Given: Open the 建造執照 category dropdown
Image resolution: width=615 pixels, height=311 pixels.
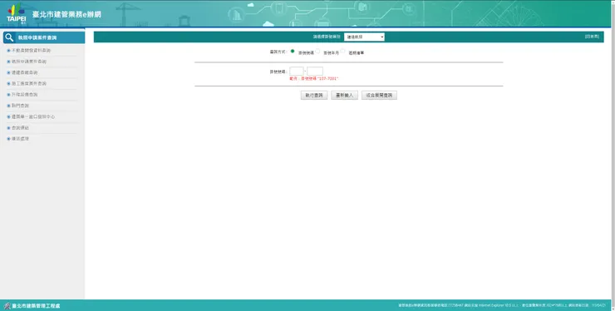Looking at the screenshot, I should click(x=364, y=37).
